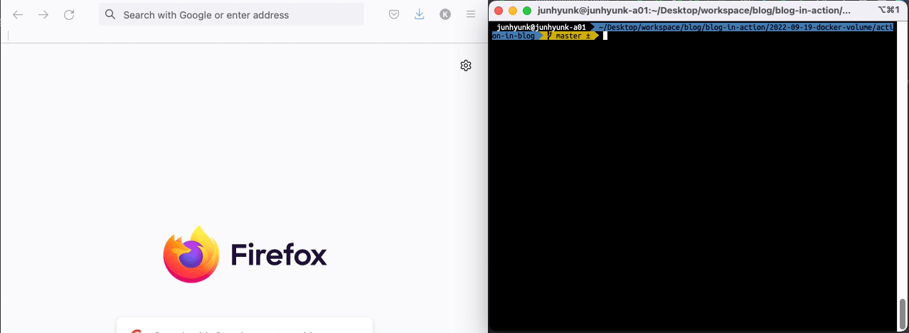Maximize the terminal with green button
909x333 pixels.
coord(527,11)
